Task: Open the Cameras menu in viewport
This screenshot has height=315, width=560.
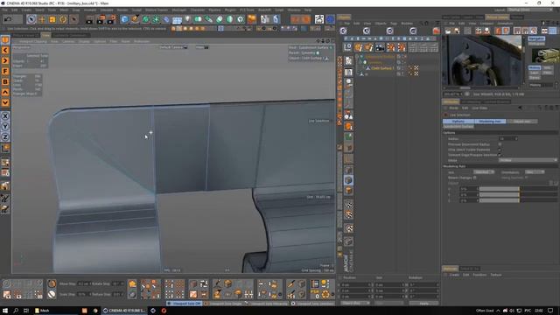Action: click(68, 41)
